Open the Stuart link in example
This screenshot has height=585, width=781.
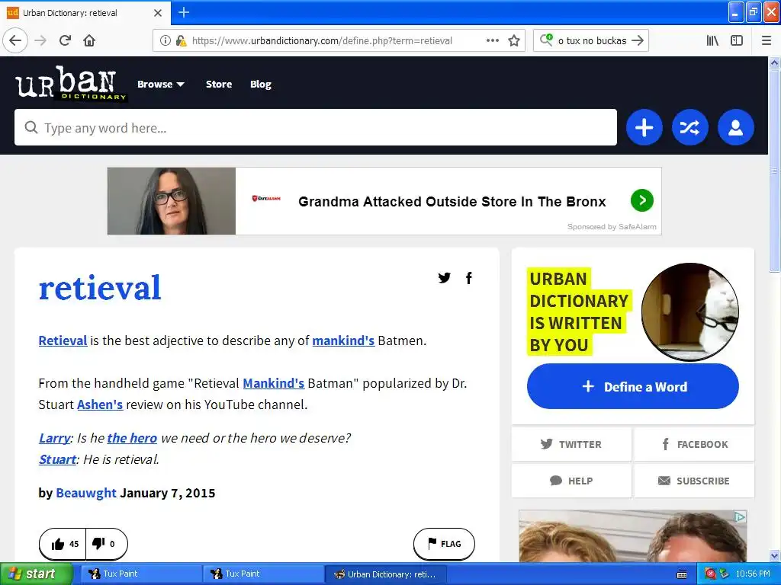57,459
